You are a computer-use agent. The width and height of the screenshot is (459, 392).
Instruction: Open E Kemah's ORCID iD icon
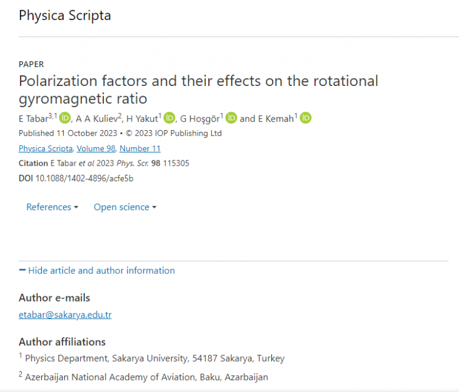click(x=306, y=118)
